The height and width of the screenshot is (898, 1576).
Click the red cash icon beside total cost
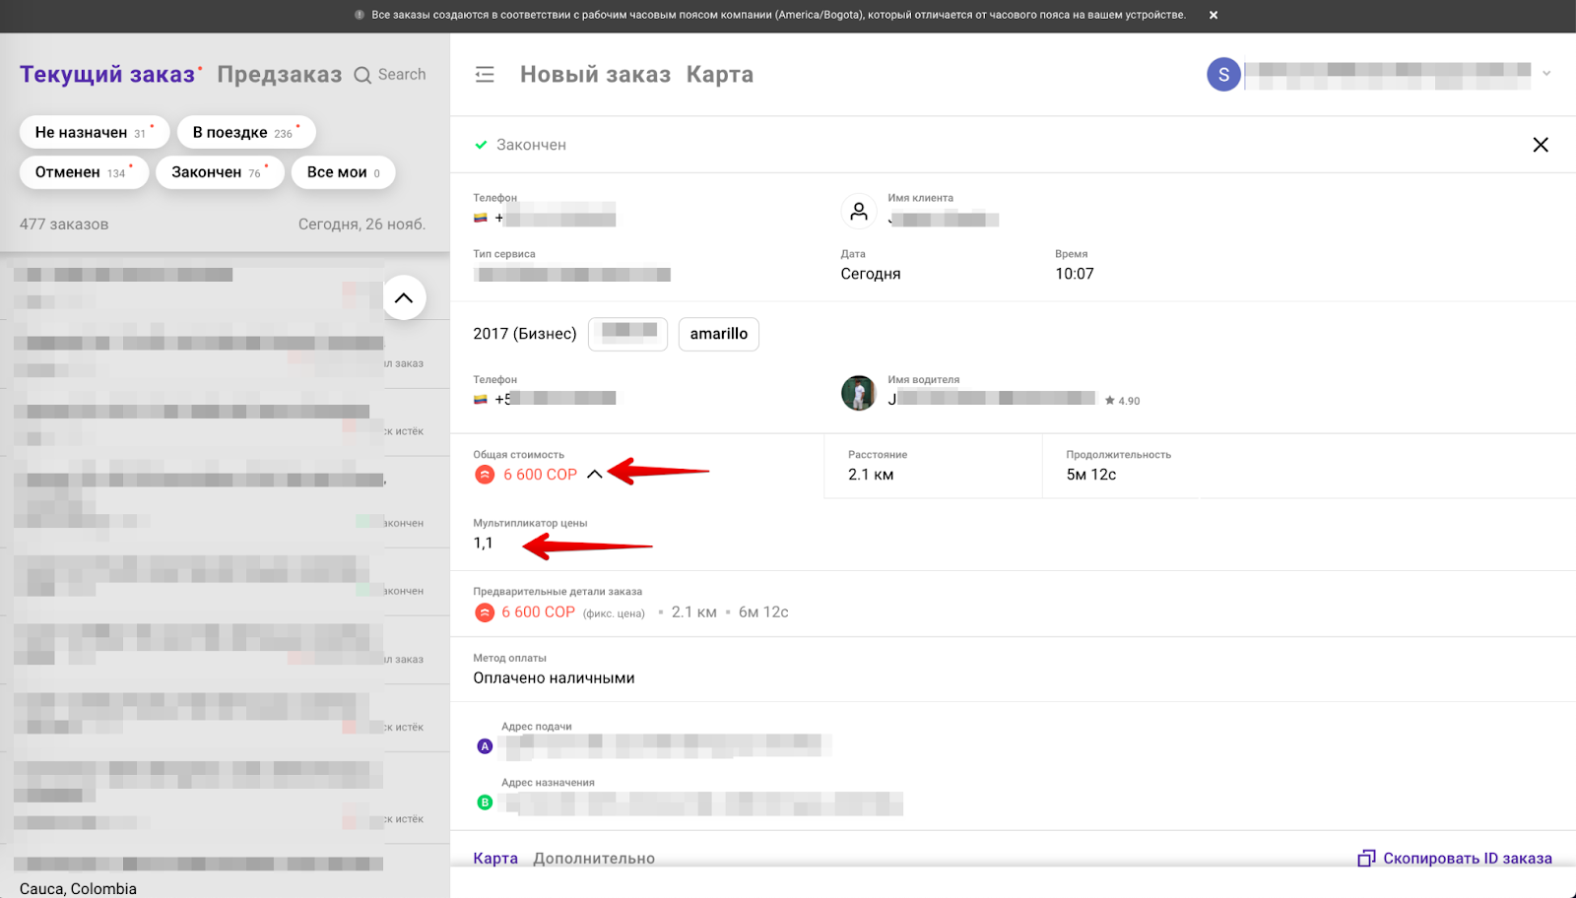[485, 475]
